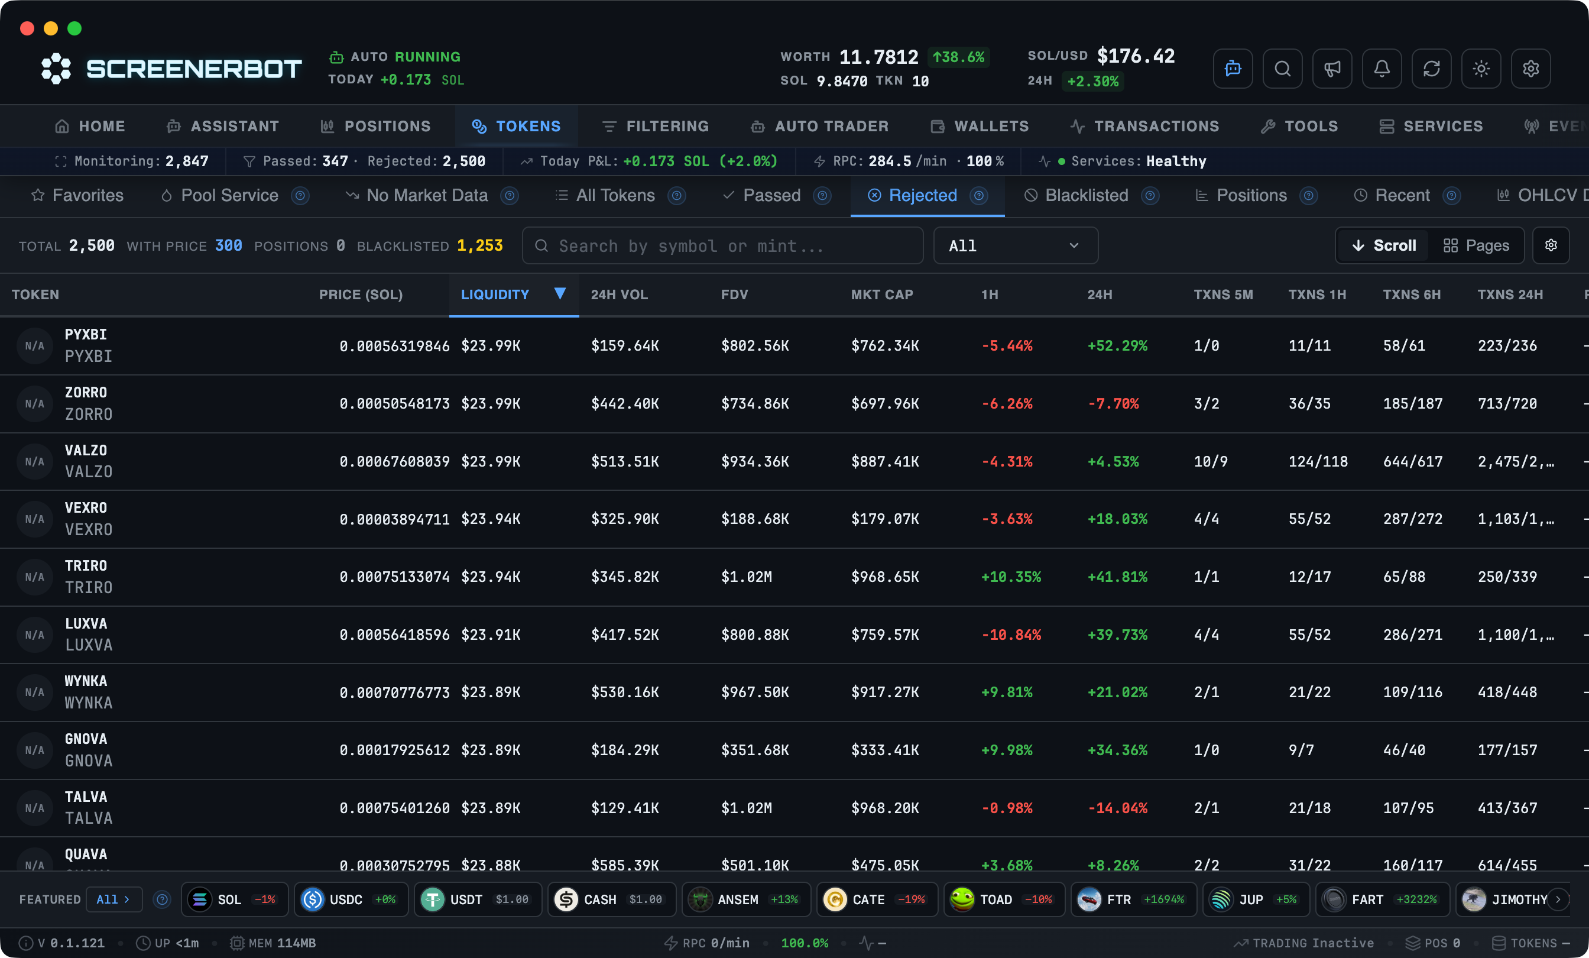Open the header settings gear icon
This screenshot has width=1589, height=958.
(x=1530, y=69)
